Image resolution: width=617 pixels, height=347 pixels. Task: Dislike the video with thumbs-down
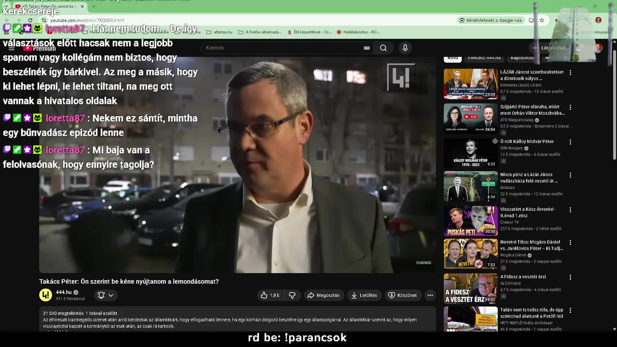292,295
